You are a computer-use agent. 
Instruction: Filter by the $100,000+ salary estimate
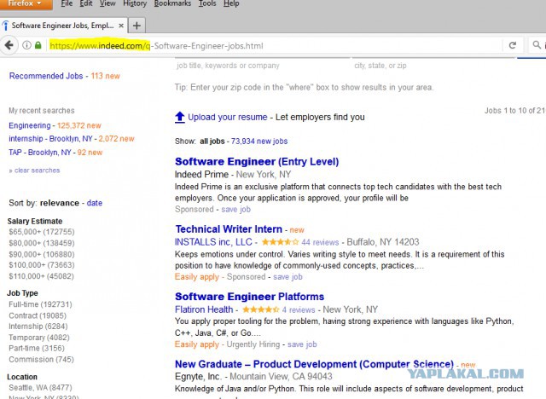pos(42,265)
